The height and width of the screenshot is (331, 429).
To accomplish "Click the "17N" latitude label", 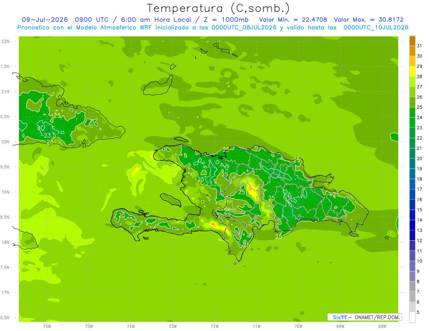I will pos(5,292).
